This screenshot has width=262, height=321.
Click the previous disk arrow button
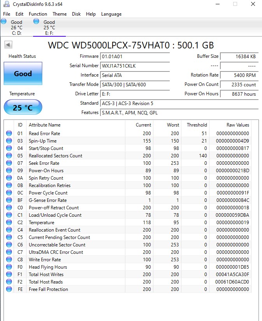[x=8, y=45]
